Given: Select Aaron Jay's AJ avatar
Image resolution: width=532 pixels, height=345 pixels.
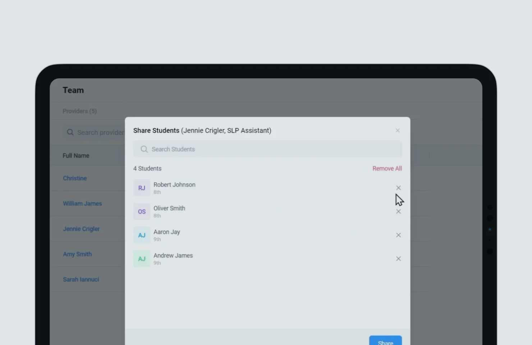Looking at the screenshot, I should (142, 235).
